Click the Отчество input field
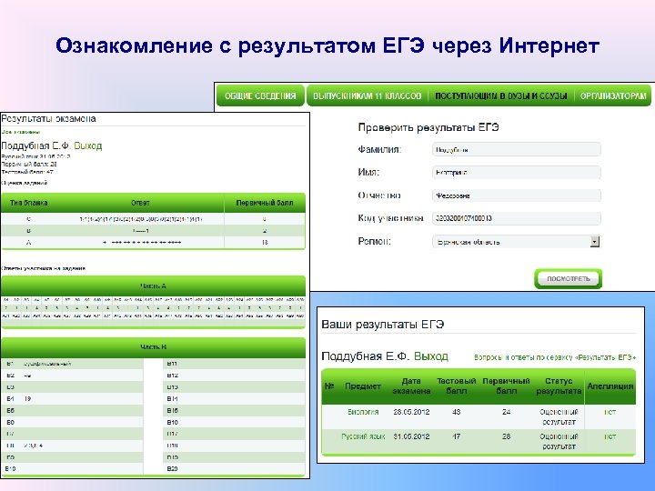The height and width of the screenshot is (491, 655). pos(517,195)
